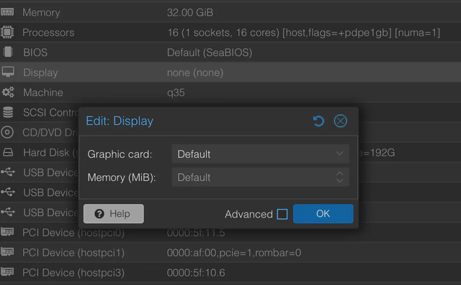Image resolution: width=461 pixels, height=285 pixels.
Task: Confirm with the OK button
Action: pos(323,214)
